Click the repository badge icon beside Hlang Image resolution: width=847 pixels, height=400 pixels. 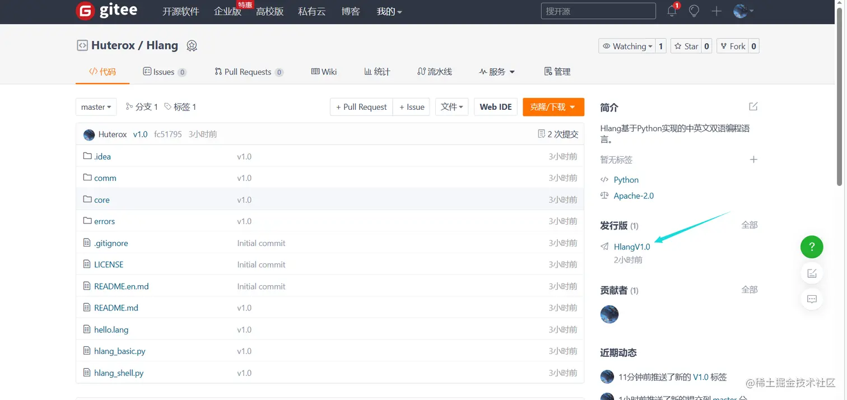(x=192, y=46)
